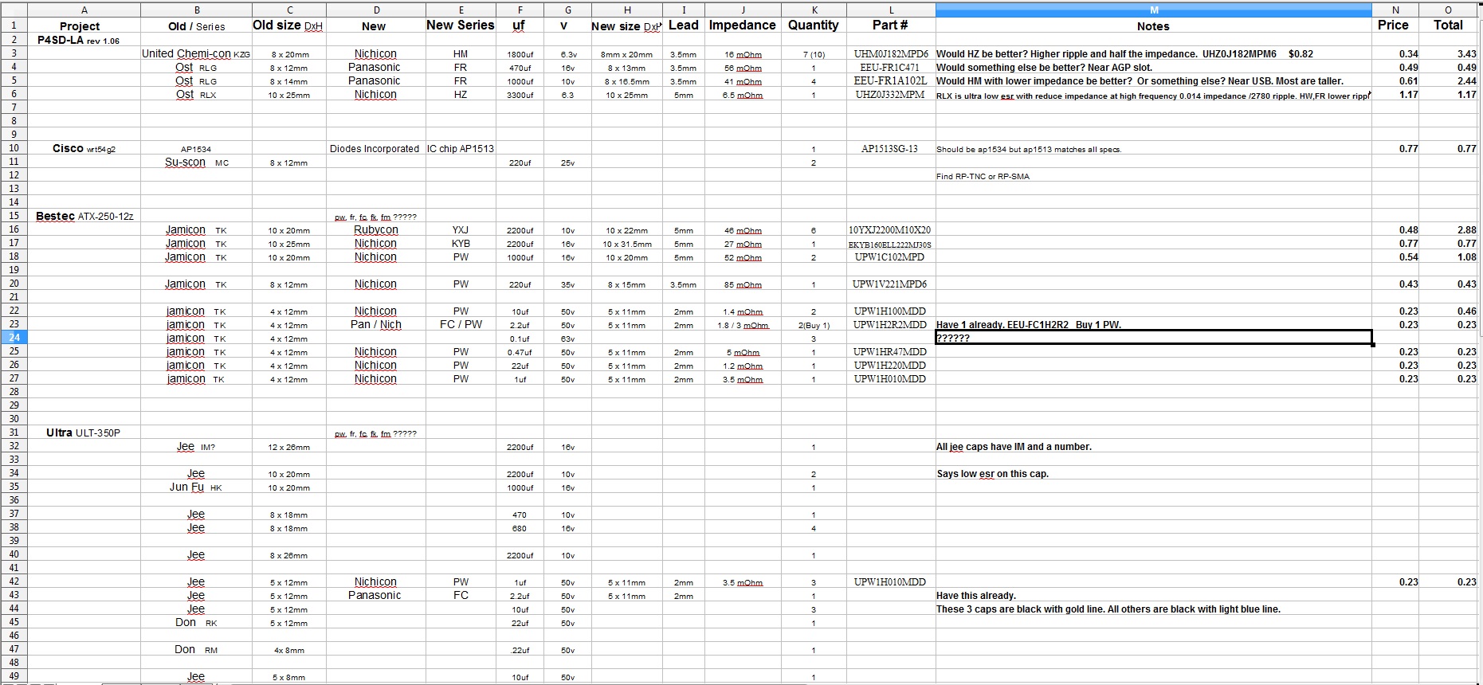The height and width of the screenshot is (685, 1483).
Task: Select the 'Don RK' cell
Action: click(x=196, y=622)
